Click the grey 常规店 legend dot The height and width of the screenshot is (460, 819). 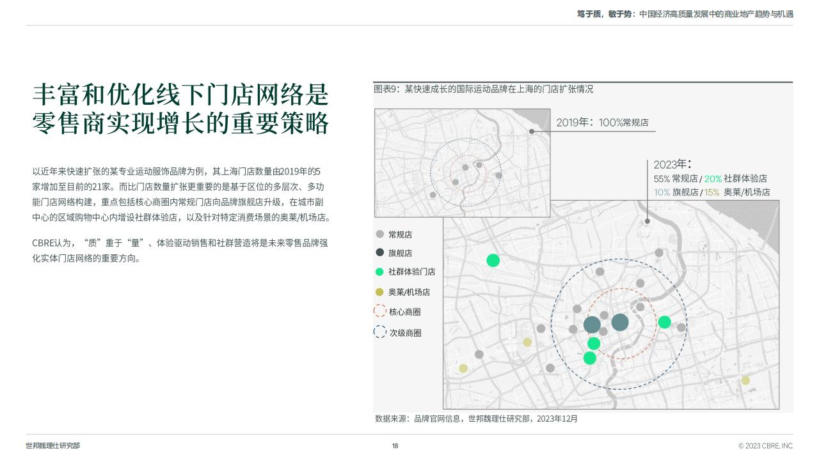379,234
